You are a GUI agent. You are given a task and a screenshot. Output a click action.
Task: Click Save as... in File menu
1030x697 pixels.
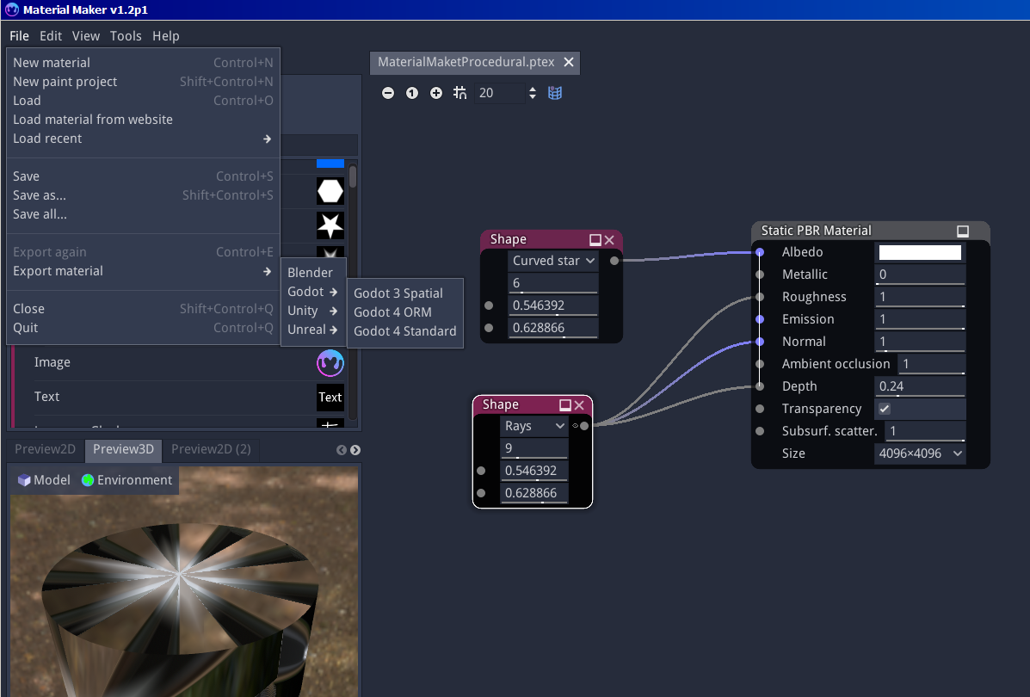click(40, 195)
